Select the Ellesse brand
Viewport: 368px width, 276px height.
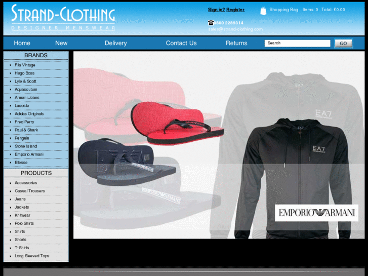21,163
